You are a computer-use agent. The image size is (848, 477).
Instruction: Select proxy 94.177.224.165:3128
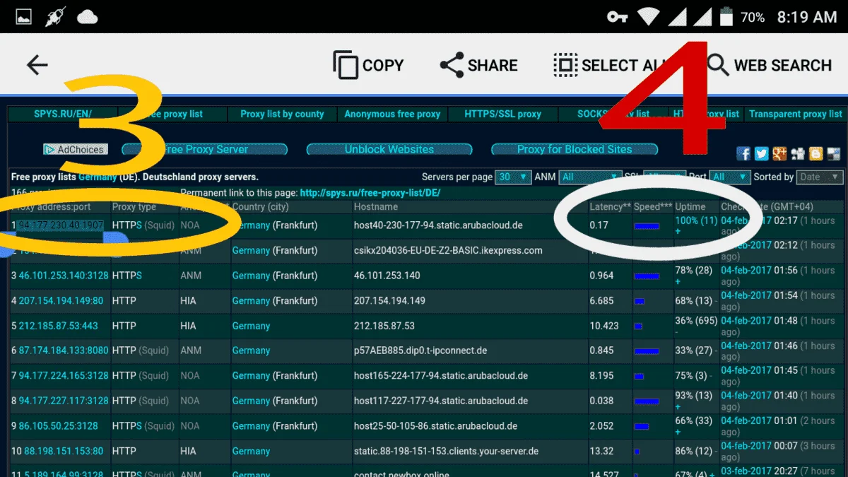[64, 376]
